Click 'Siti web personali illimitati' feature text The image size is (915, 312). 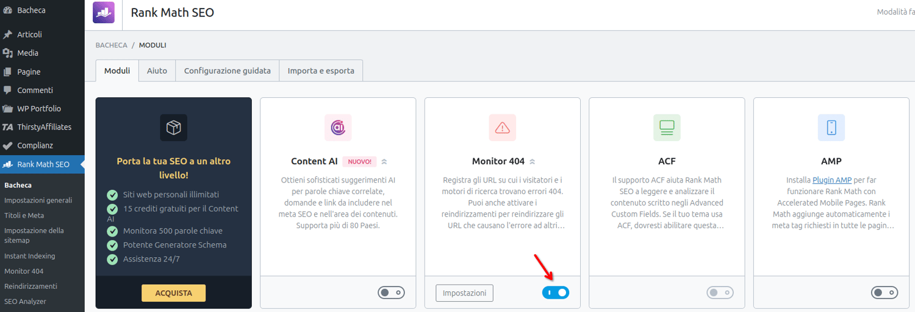171,195
